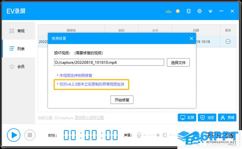Click the 日期 column header
The width and height of the screenshot is (242, 149).
[196, 30]
